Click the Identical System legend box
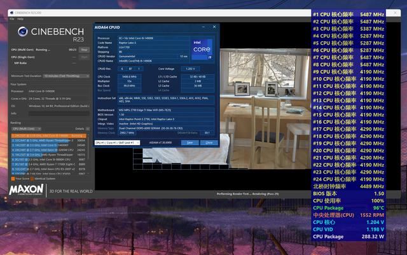This screenshot has height=255, width=407. (x=32, y=179)
